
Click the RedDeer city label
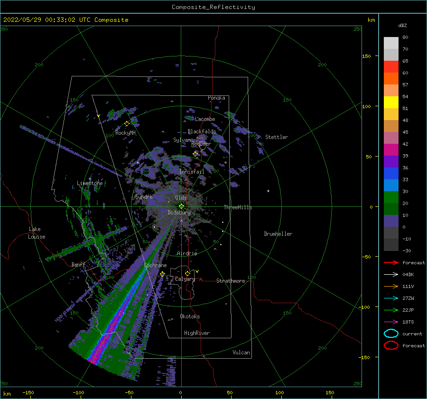pos(201,144)
